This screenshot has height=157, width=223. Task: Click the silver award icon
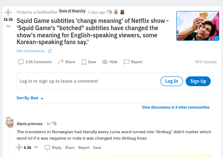point(116,12)
